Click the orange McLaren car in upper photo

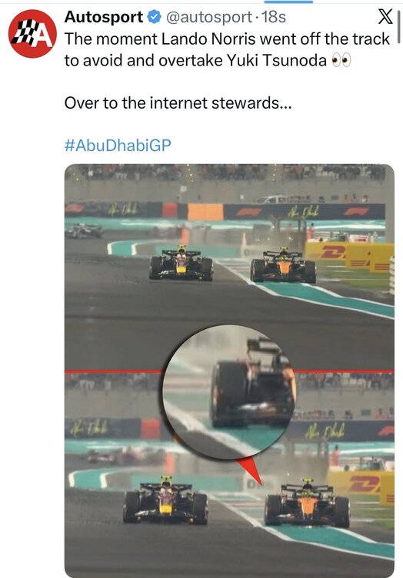click(x=283, y=266)
